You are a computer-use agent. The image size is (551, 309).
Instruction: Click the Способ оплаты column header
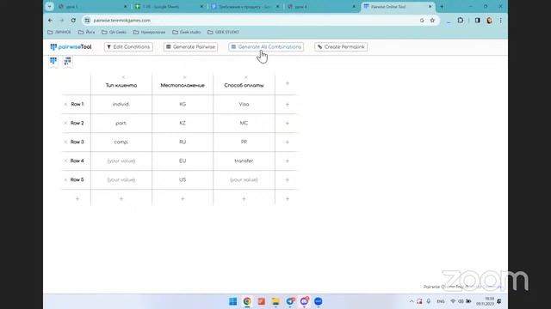pos(244,86)
